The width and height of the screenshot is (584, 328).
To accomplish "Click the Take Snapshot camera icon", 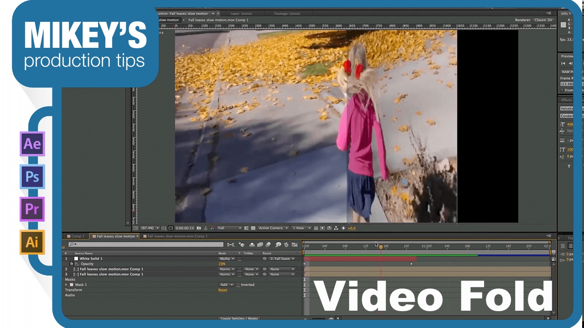I will (199, 228).
